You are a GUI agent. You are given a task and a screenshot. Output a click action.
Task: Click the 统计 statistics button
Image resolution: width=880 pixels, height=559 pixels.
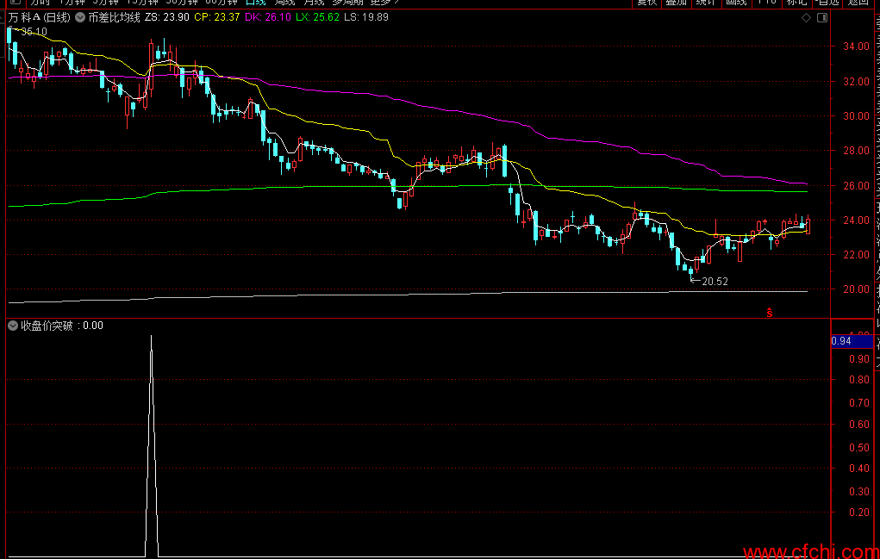click(x=705, y=3)
